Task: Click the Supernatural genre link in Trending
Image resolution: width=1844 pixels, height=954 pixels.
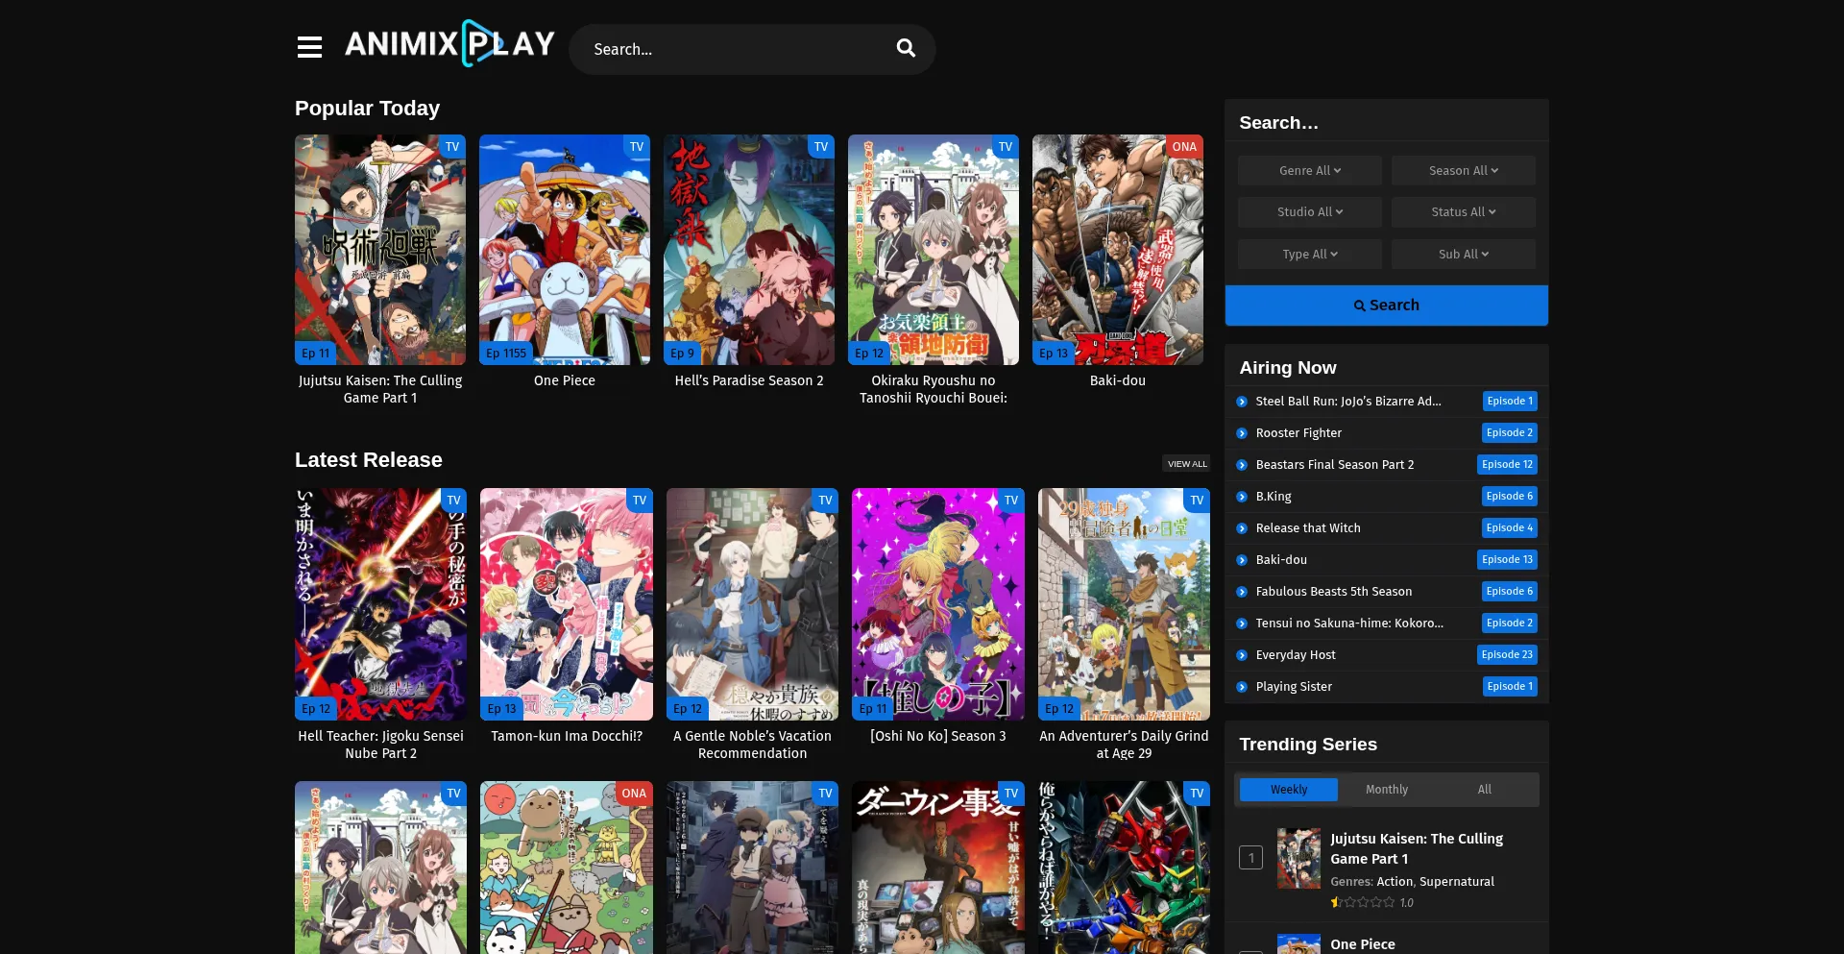Action: pyautogui.click(x=1457, y=882)
